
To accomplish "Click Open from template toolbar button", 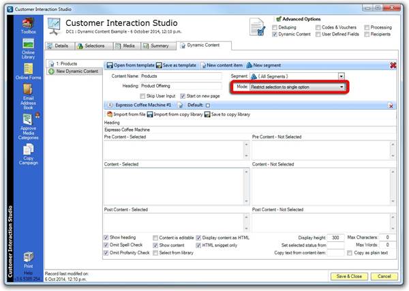I will click(x=130, y=65).
